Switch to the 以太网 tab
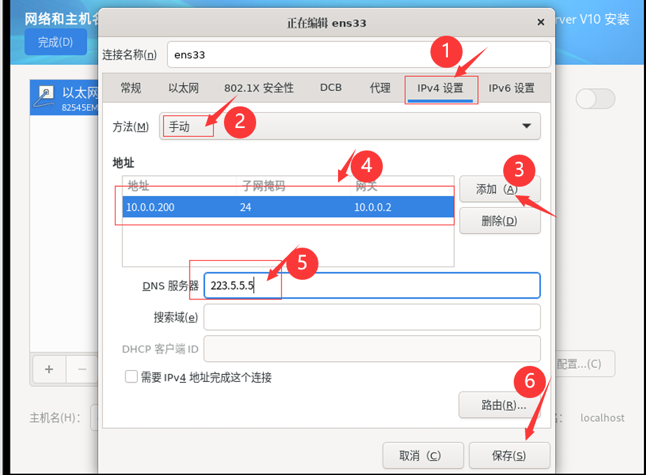The image size is (646, 475). coord(183,87)
